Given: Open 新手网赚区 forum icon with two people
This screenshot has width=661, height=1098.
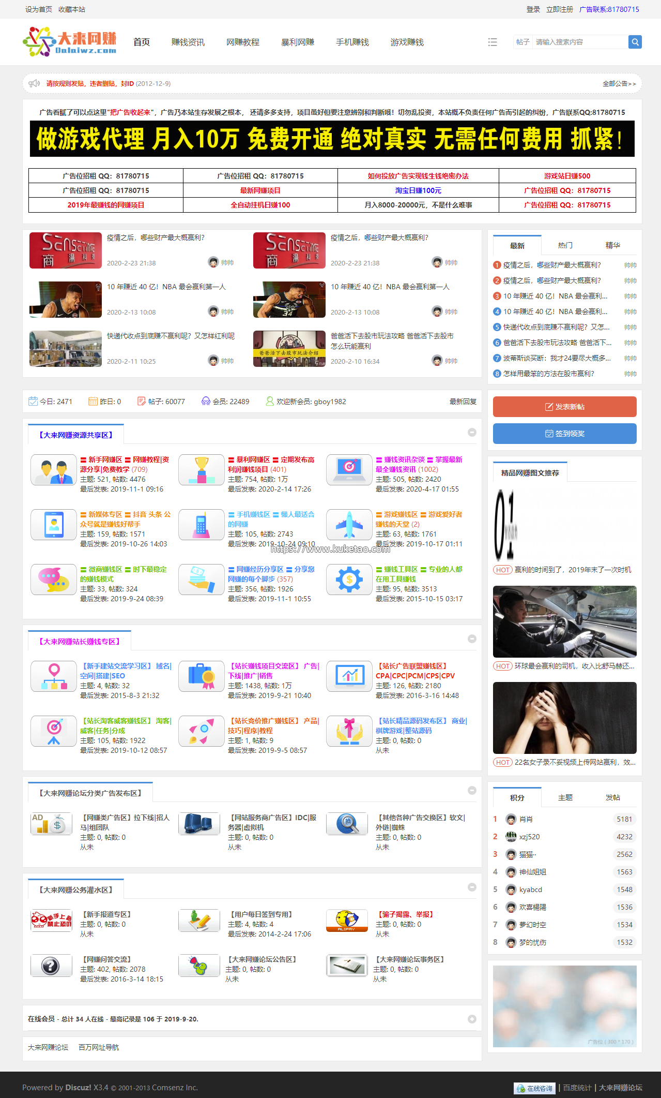Looking at the screenshot, I should pos(54,469).
